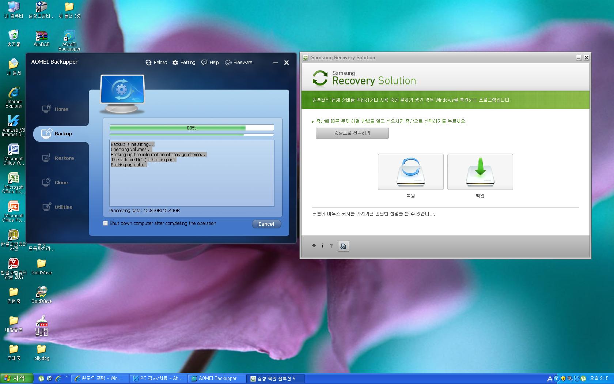Select the AOMEI Backupper desktop shortcut
The width and height of the screenshot is (614, 384).
[69, 40]
